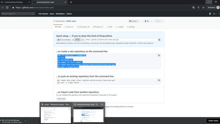Open the terenciani/viedo-aula taskbar preview thumbnail
The width and height of the screenshot is (220, 124).
coord(88,115)
